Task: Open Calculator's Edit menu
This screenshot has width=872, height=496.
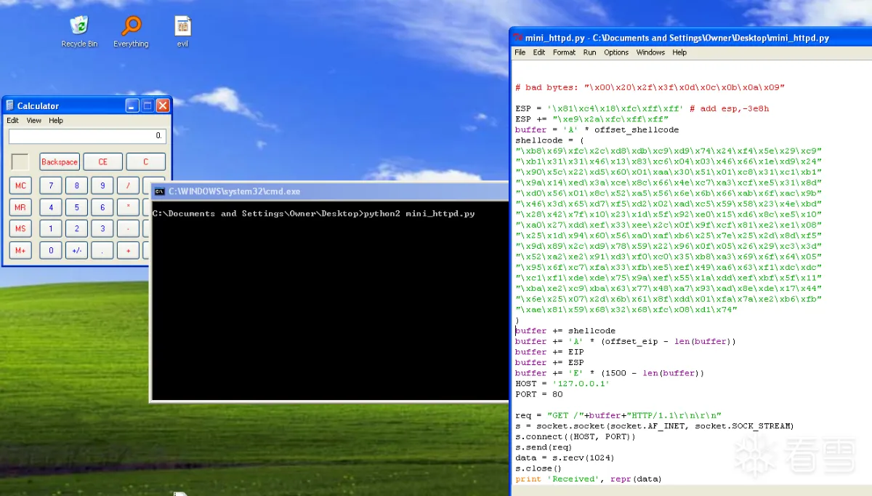Action: point(13,121)
